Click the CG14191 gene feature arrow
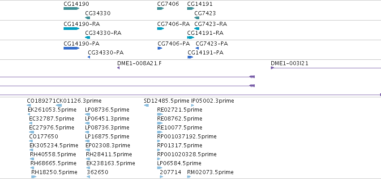Image resolution: width=381 pixels, height=179 pixels. point(191,8)
